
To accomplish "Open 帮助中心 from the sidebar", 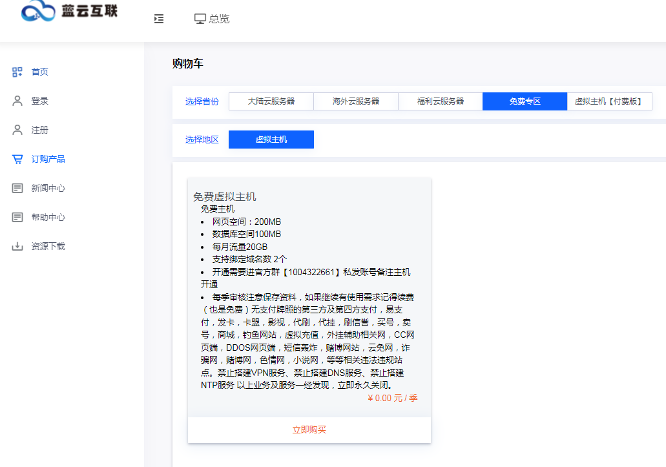I will click(48, 217).
